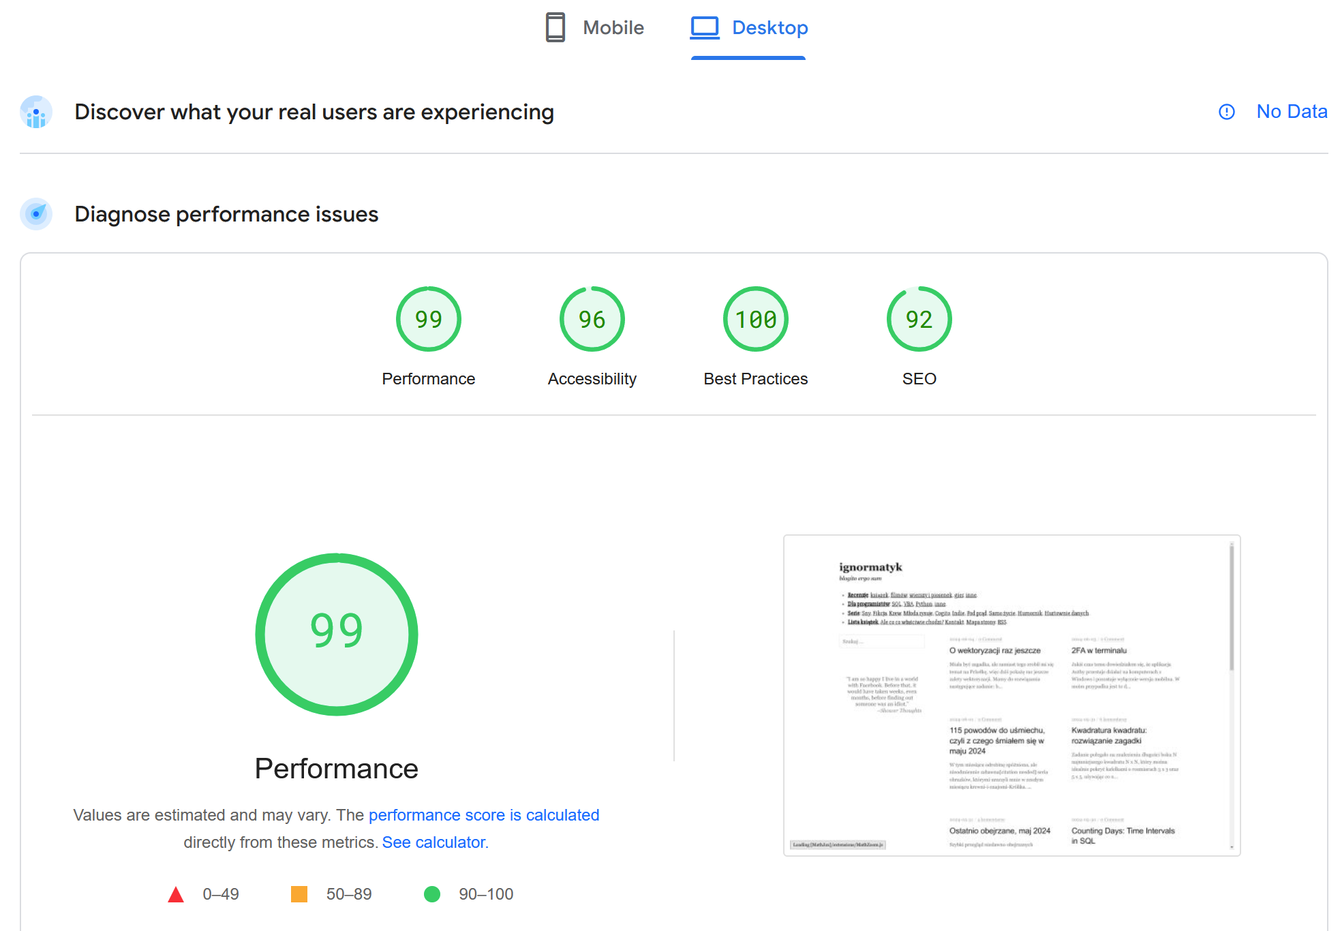This screenshot has width=1340, height=931.
Task: Click the page screenshot thumbnail
Action: click(1011, 695)
